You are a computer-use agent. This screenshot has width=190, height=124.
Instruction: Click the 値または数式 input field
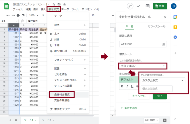(156, 89)
